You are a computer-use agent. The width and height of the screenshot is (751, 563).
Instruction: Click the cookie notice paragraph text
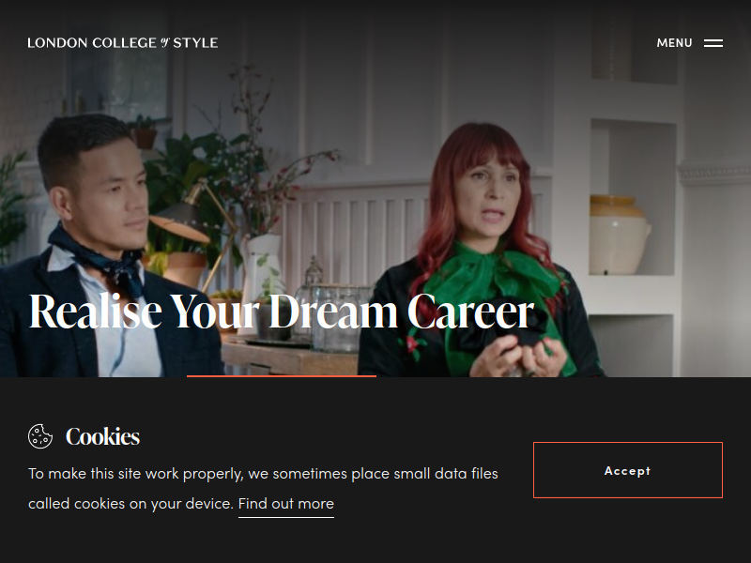pos(263,488)
